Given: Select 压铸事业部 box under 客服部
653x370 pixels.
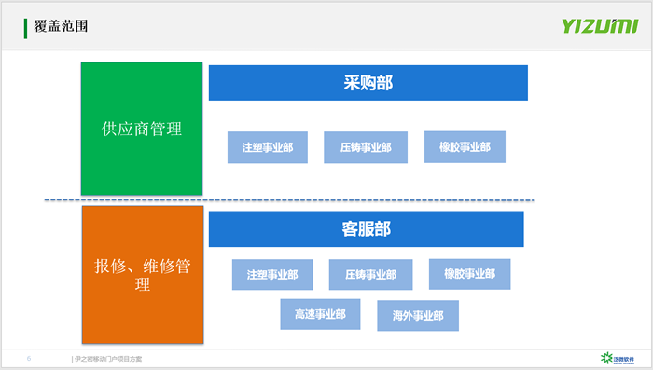Looking at the screenshot, I should (370, 275).
